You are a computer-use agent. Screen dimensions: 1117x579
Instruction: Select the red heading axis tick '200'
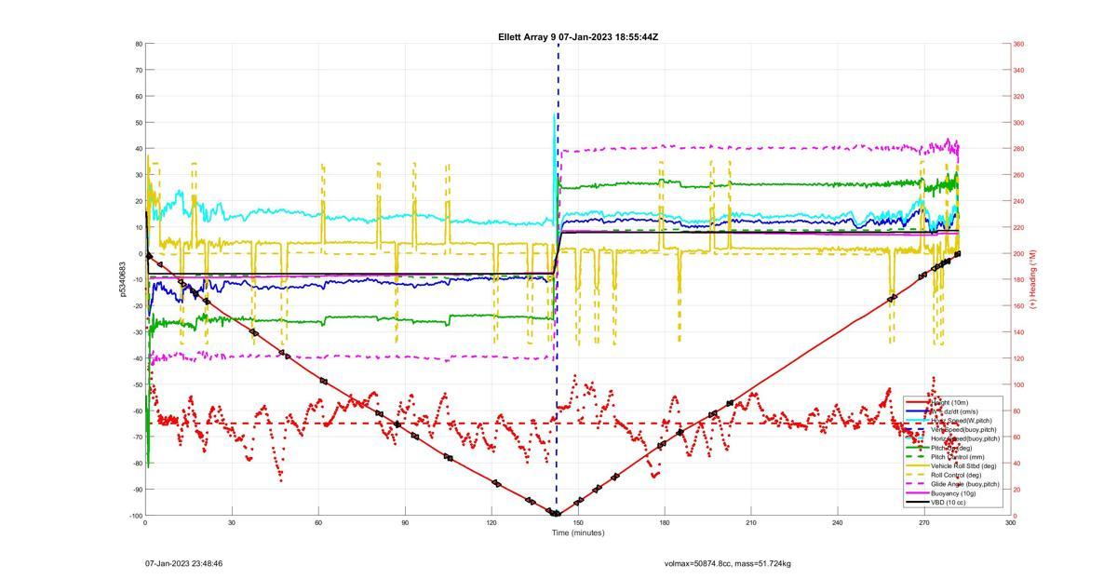(1019, 253)
